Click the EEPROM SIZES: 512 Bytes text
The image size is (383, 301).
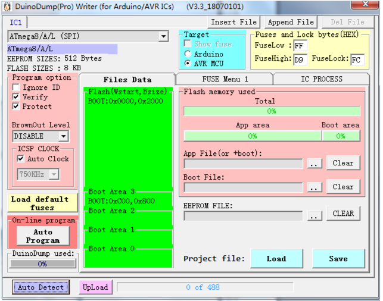click(54, 59)
